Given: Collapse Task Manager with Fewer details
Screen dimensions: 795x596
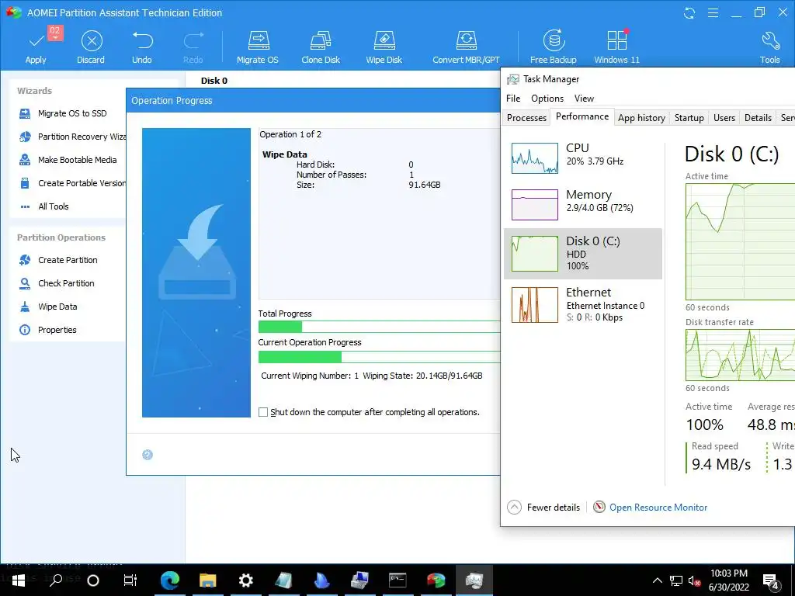Looking at the screenshot, I should point(543,508).
